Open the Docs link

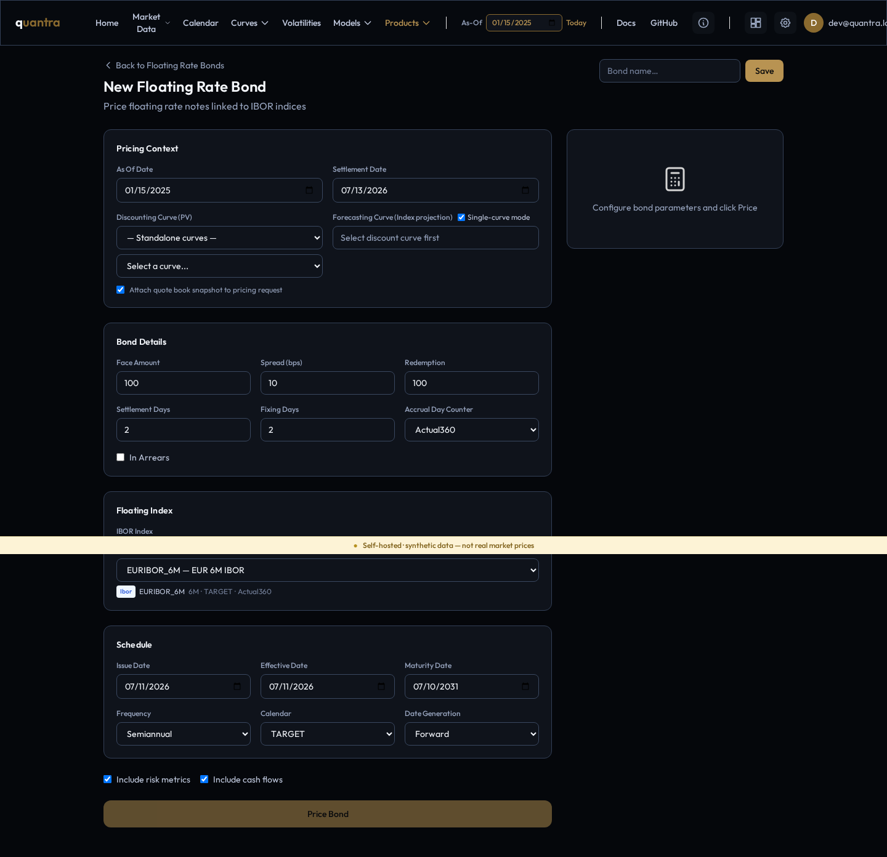[x=626, y=23]
